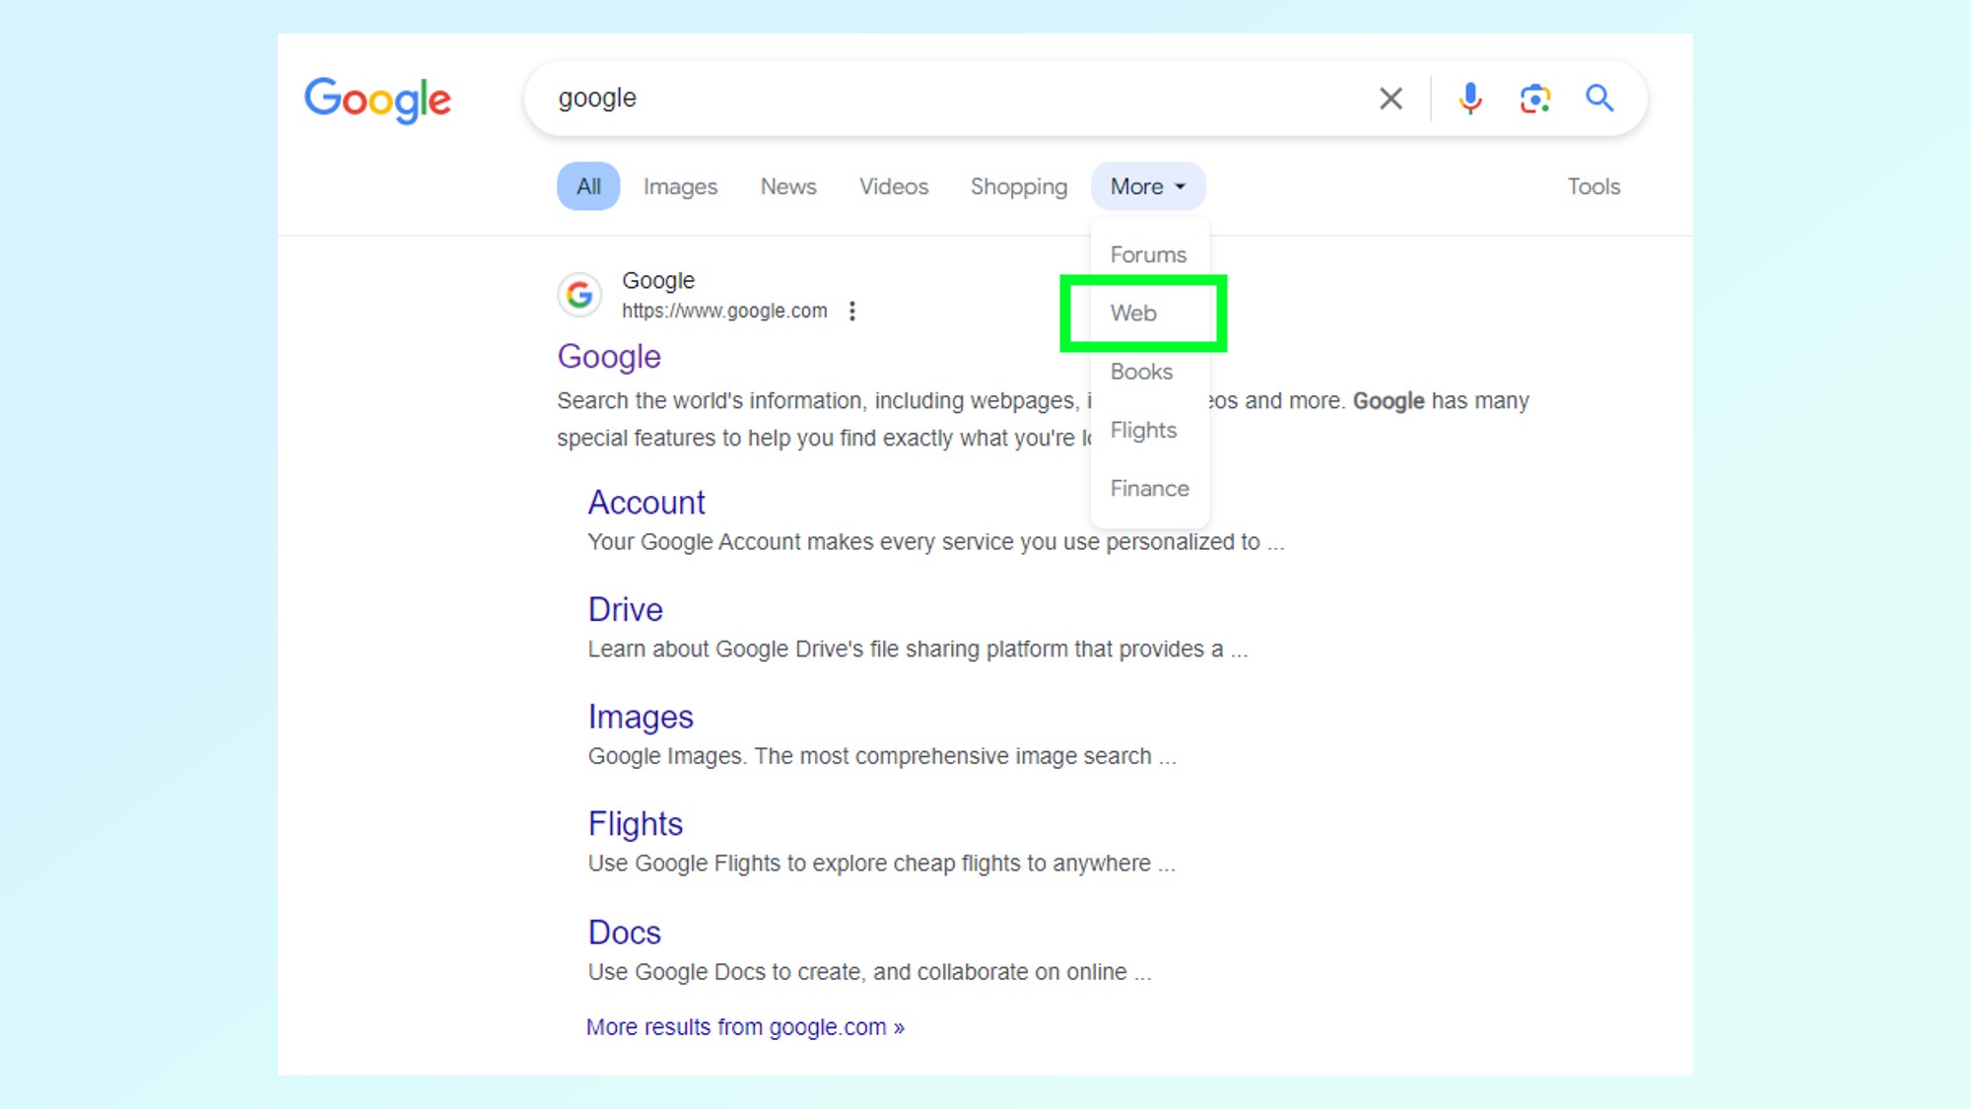Open the Drive result link
Viewport: 1971px width, 1109px height.
tap(625, 609)
